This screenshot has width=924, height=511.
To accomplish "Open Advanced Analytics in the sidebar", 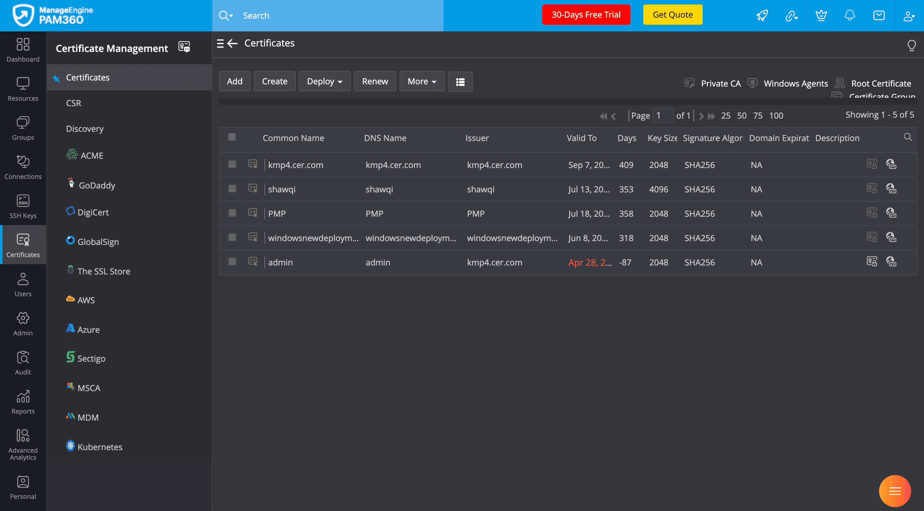I will tap(23, 444).
